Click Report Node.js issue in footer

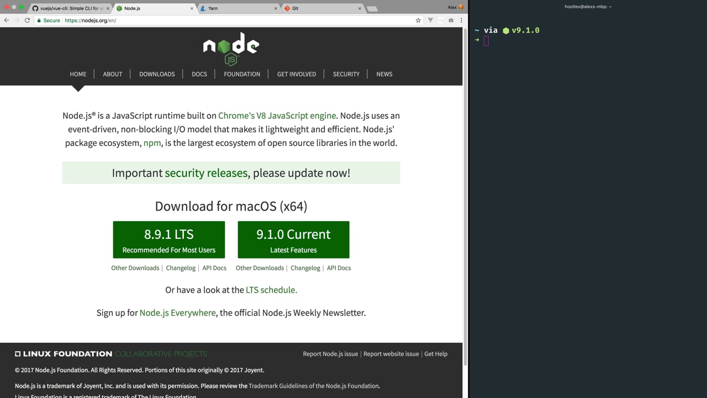[330, 354]
